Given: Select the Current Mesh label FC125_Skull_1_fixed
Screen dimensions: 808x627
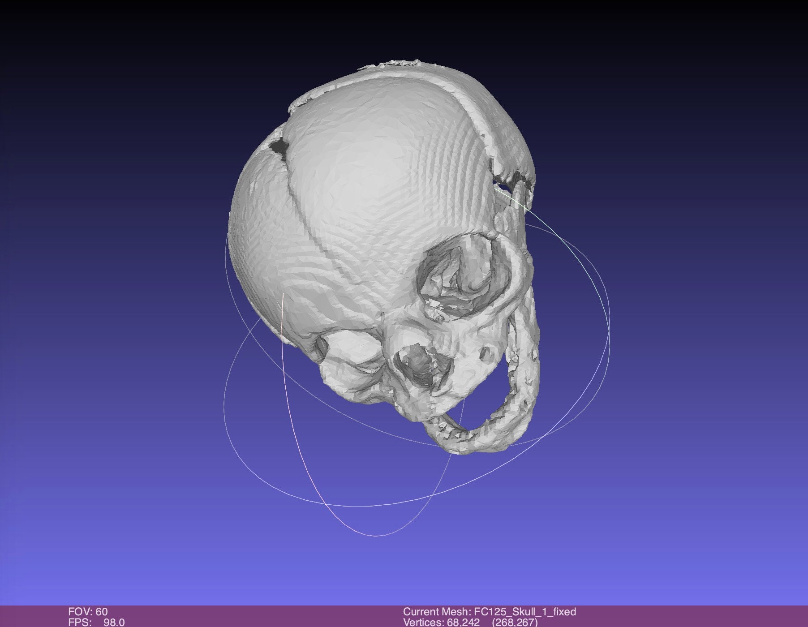Looking at the screenshot, I should coord(490,608).
